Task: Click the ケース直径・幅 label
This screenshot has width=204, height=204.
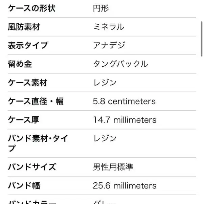Action: pos(36,101)
